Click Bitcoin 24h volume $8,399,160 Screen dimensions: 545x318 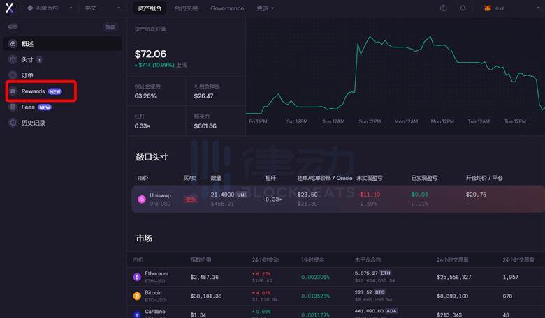click(452, 296)
